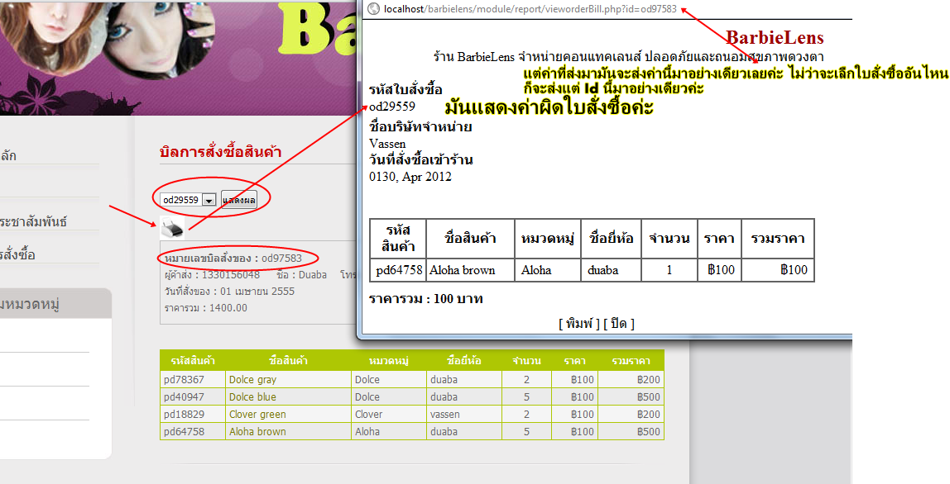Click the globe icon in the popup address bar
The height and width of the screenshot is (484, 950).
374,8
